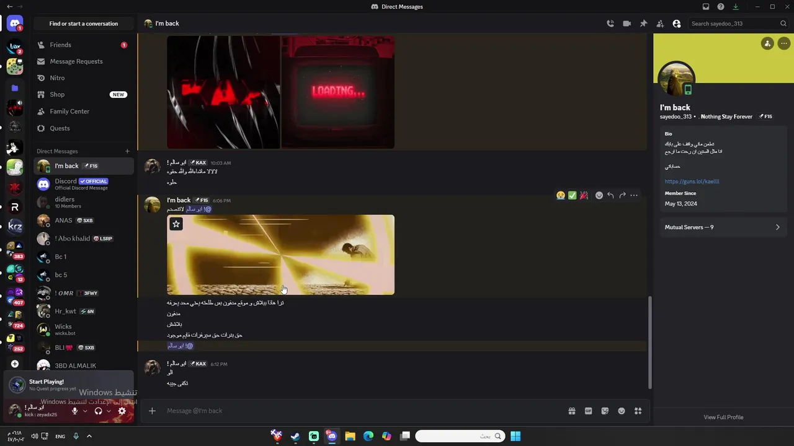Image resolution: width=794 pixels, height=446 pixels.
Task: Click the Add Reaction smiley on message
Action: (599, 195)
